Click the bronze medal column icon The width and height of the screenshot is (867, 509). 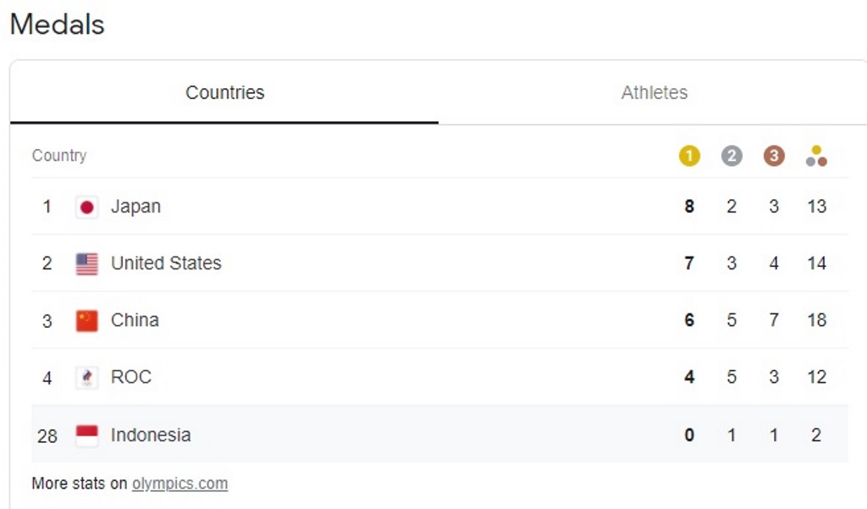coord(774,156)
